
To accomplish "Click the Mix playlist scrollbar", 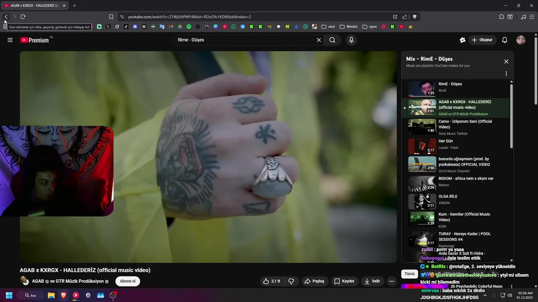I will click(x=512, y=116).
